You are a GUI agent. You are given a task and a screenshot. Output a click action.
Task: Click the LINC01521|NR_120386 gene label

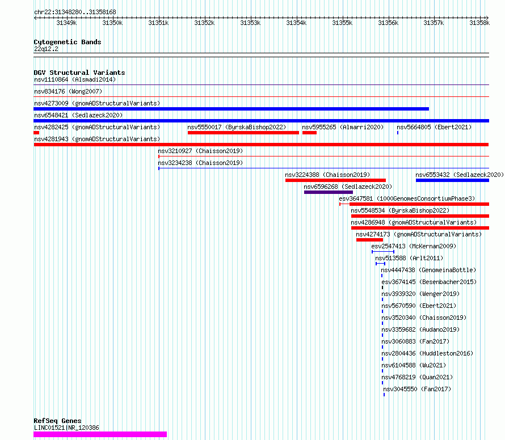[x=66, y=428]
